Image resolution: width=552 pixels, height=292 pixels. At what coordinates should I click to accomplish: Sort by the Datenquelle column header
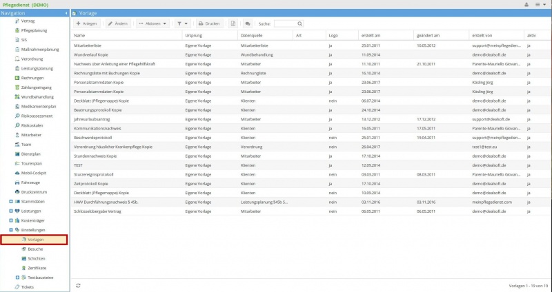click(266, 36)
